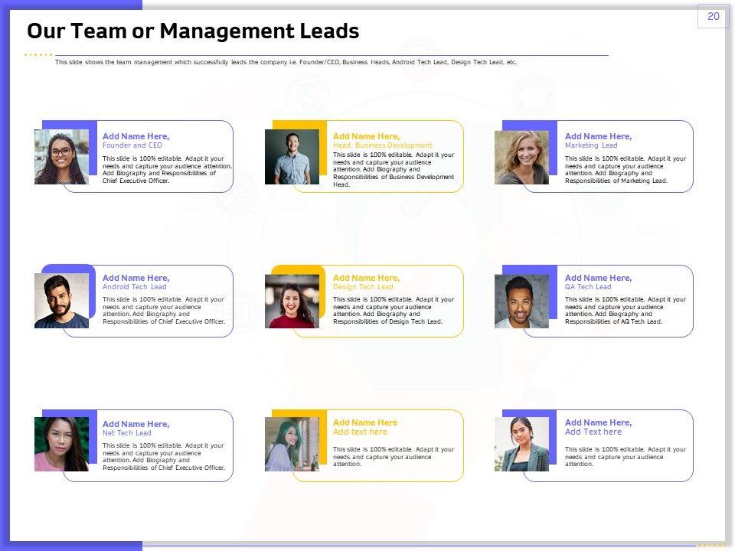Edit the 'Head, Business Development' role label

382,145
